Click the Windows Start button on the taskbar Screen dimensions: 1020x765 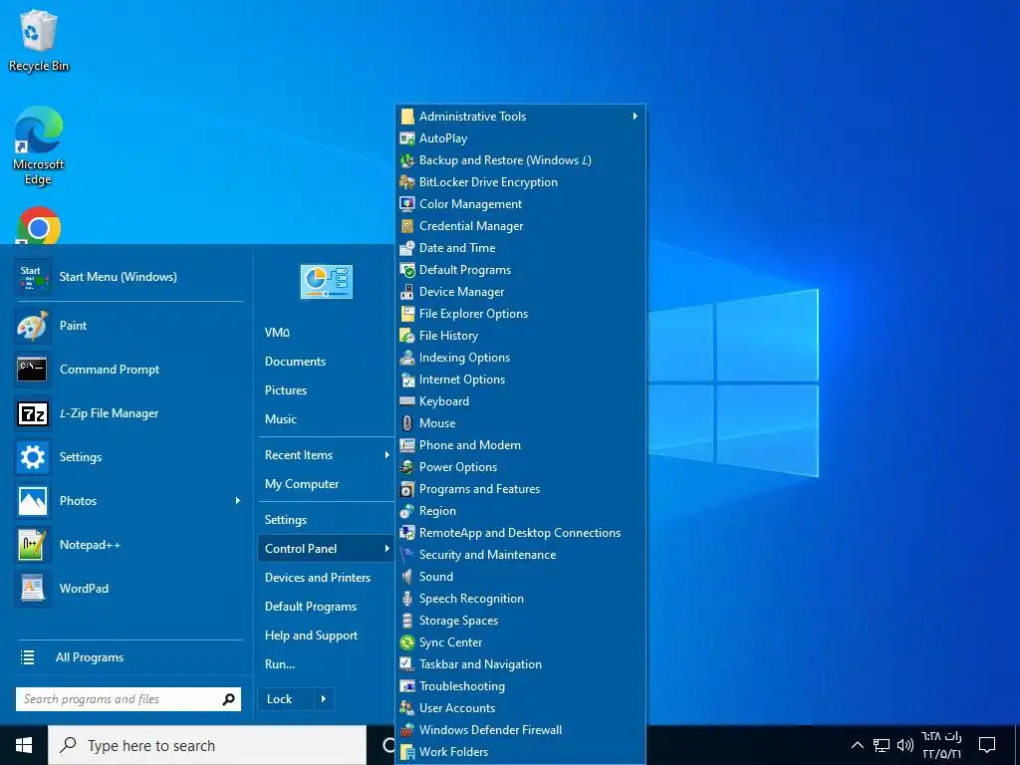[x=24, y=745]
